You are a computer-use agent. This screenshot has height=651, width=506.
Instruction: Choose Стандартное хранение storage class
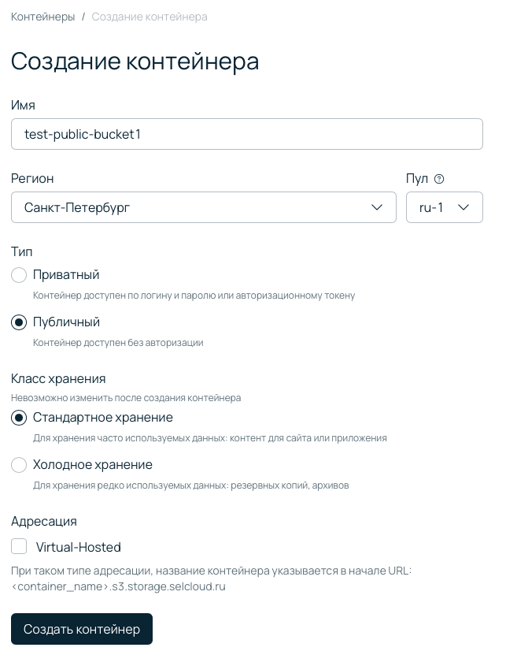pyautogui.click(x=19, y=418)
